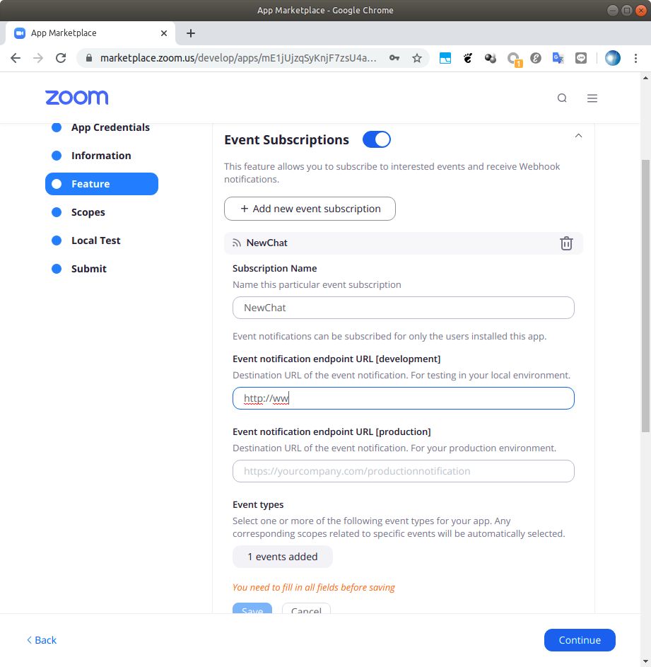Open Chrome's three-dot menu
This screenshot has width=651, height=667.
click(x=635, y=58)
